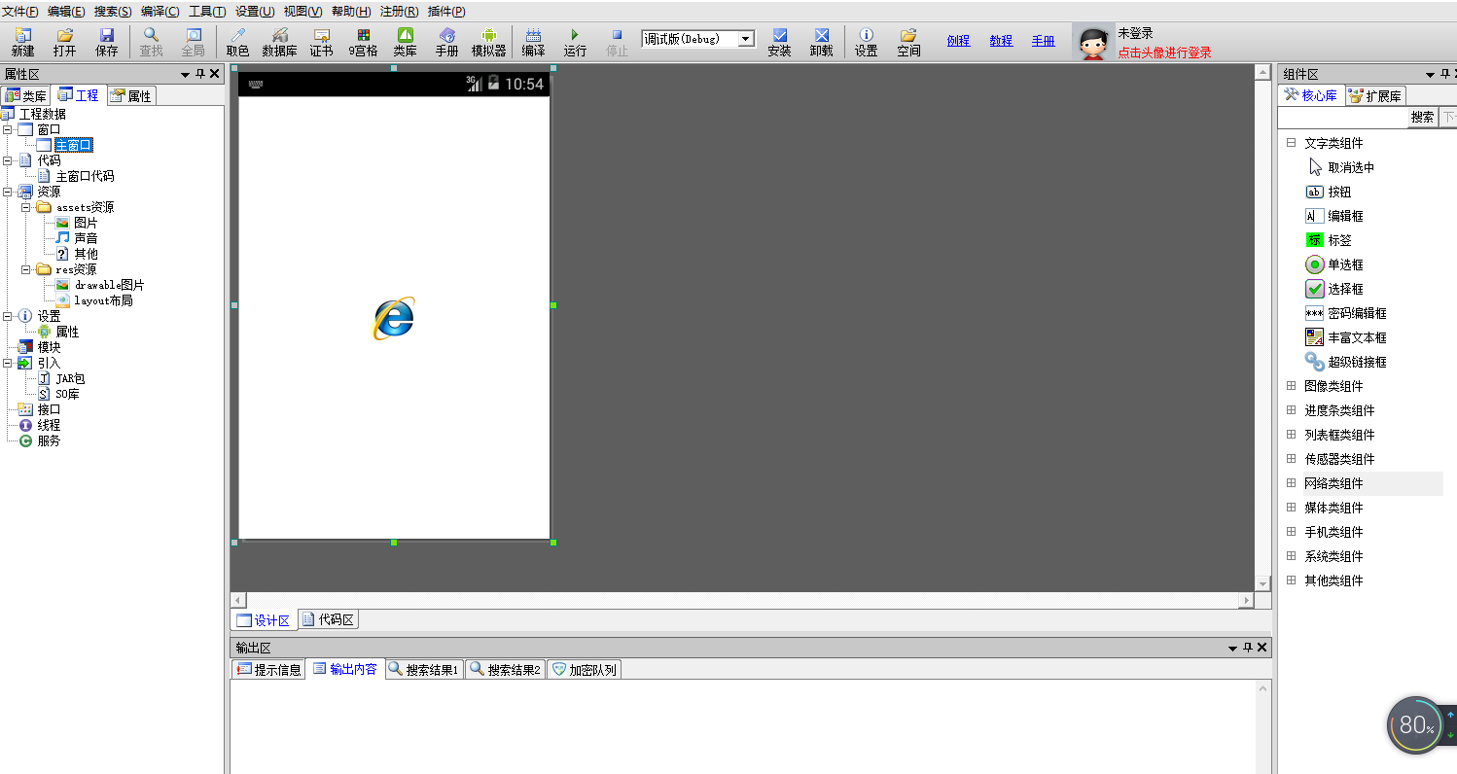Select the 选择框 checkbox component

click(1333, 289)
